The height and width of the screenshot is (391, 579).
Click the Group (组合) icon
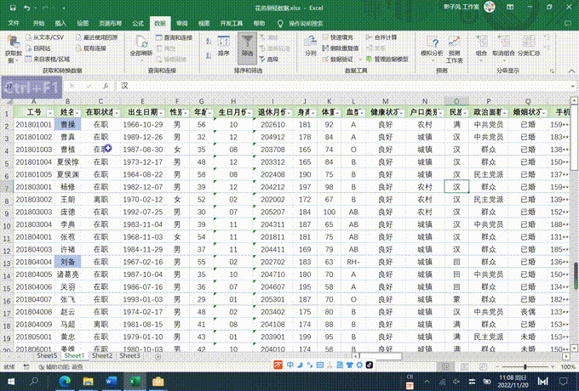pos(481,42)
